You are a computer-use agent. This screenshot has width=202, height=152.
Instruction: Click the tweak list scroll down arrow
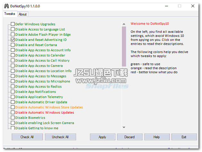(124, 127)
